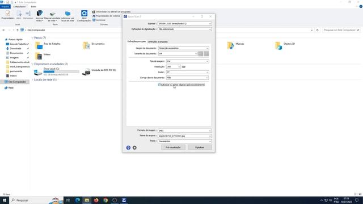
Task: Collapse Pastas (7) group
Action: [x=32, y=38]
